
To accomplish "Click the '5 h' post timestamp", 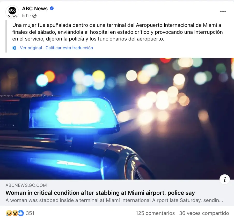I will [x=25, y=15].
